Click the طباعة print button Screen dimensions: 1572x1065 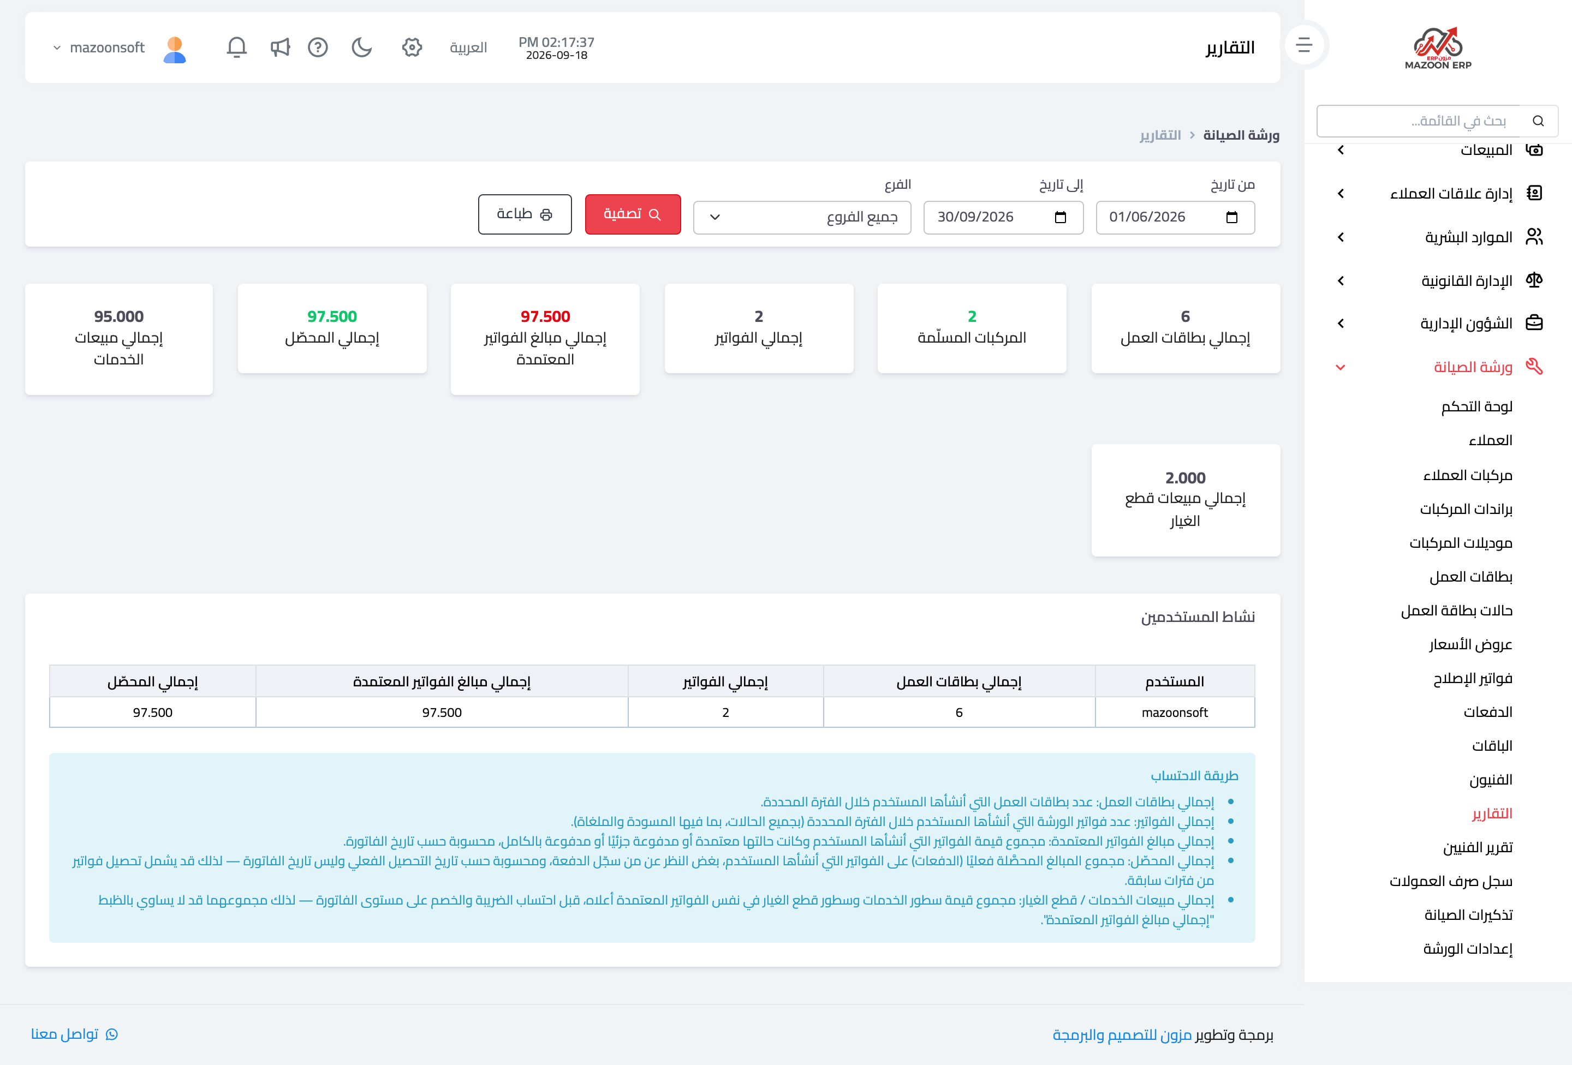(524, 214)
